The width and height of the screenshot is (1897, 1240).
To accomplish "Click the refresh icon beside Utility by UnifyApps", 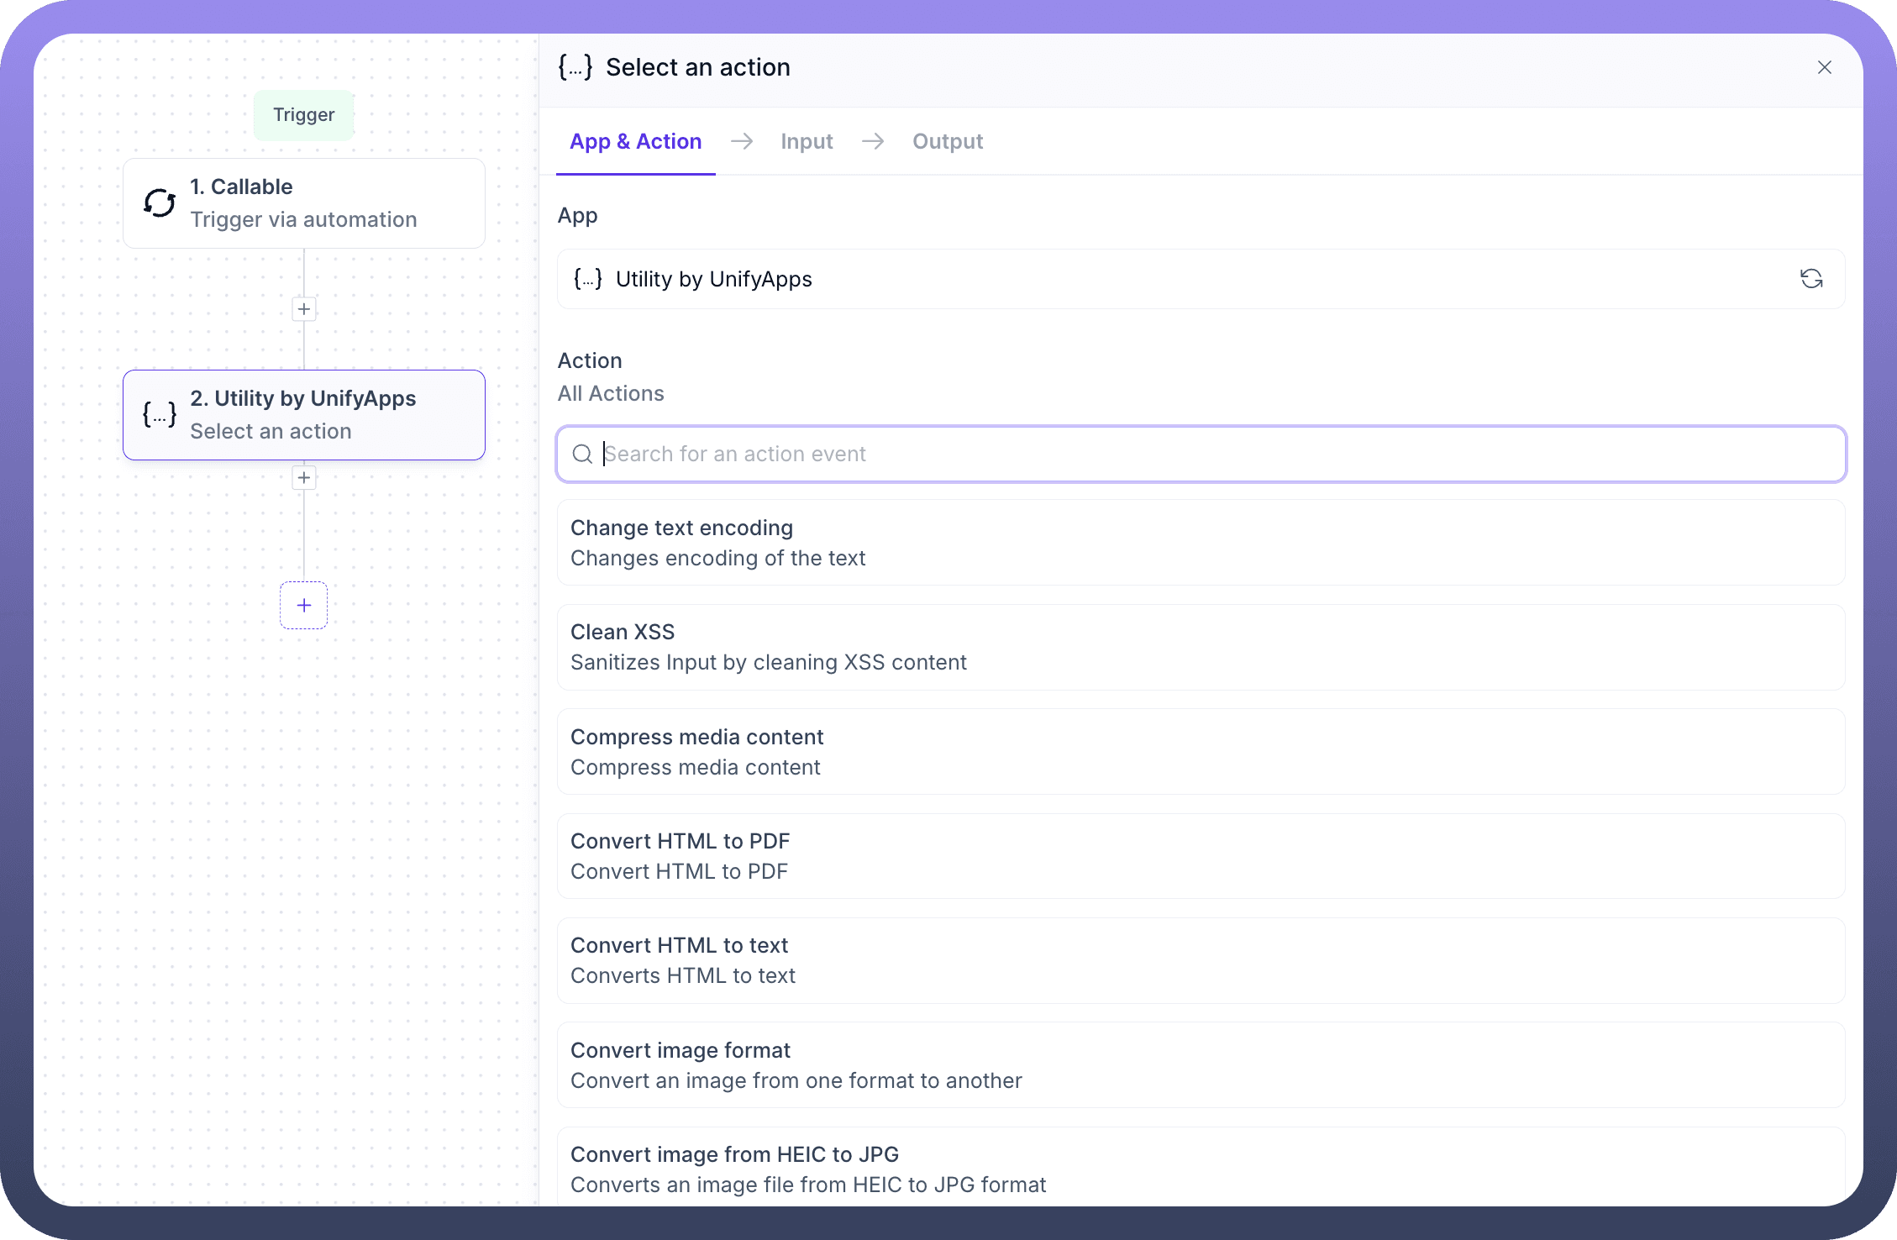I will (1810, 279).
